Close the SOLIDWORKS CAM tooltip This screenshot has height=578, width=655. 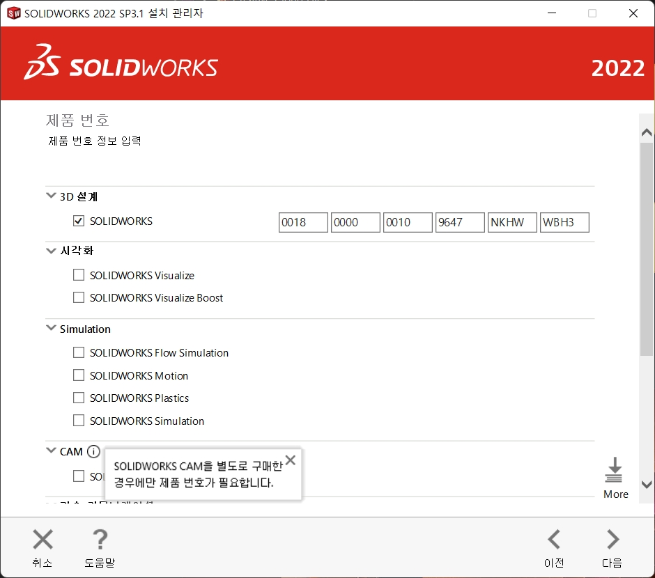(x=291, y=460)
